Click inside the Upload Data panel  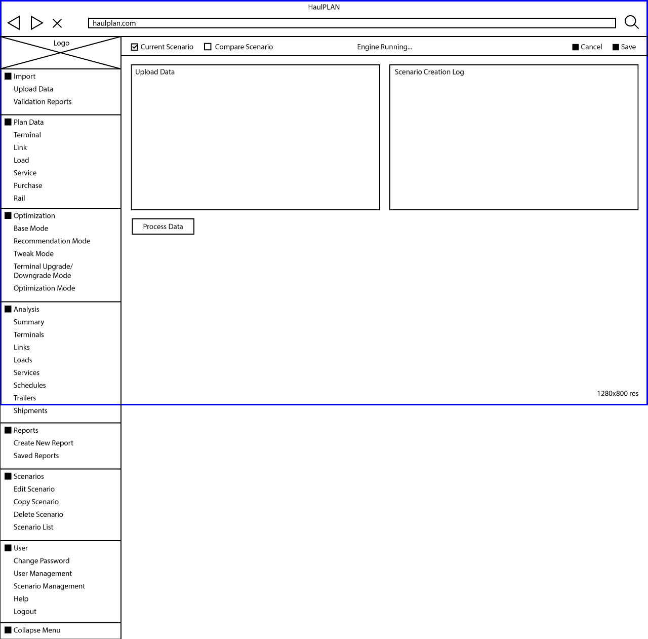[256, 137]
